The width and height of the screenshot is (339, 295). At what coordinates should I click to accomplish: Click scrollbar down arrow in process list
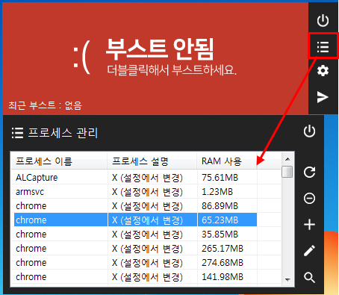click(287, 280)
